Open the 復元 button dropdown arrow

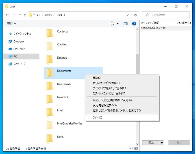[161, 143]
